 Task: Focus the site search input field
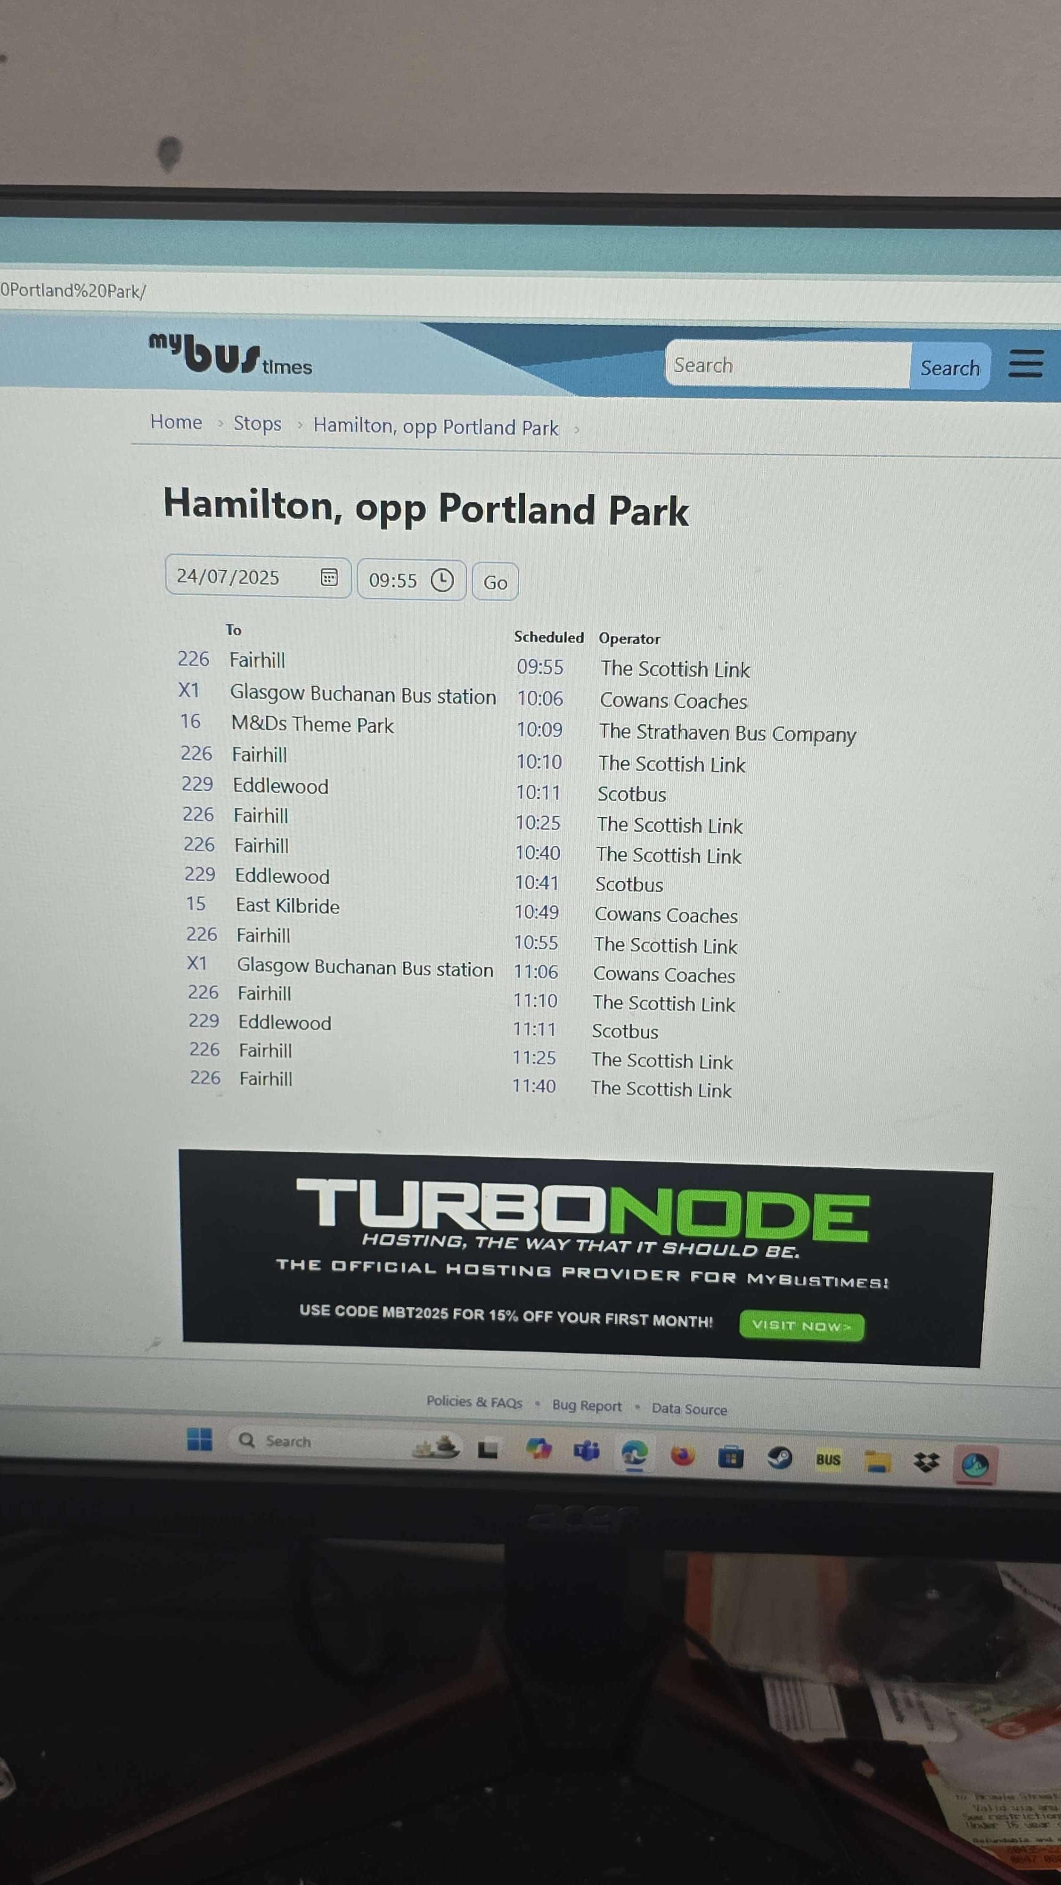click(x=788, y=364)
